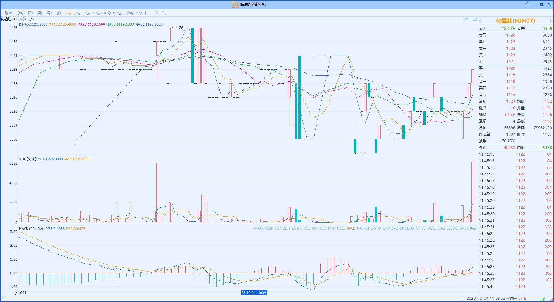
Task: Click the 委比 -12.43% value
Action: (508, 28)
